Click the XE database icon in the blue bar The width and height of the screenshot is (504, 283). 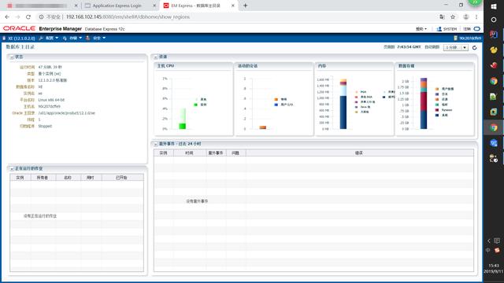(4, 39)
